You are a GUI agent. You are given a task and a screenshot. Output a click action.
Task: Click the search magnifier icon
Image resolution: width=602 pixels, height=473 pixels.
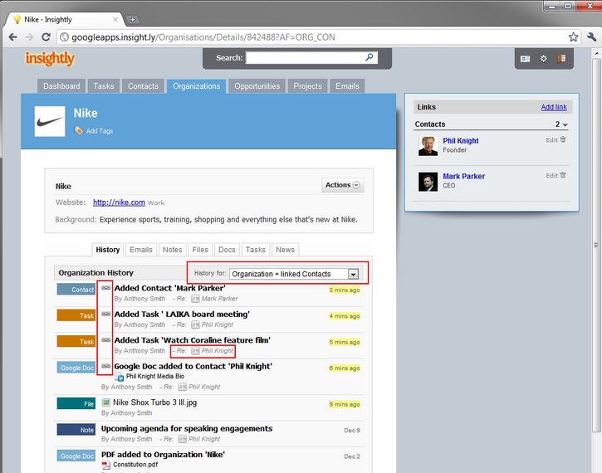(370, 57)
